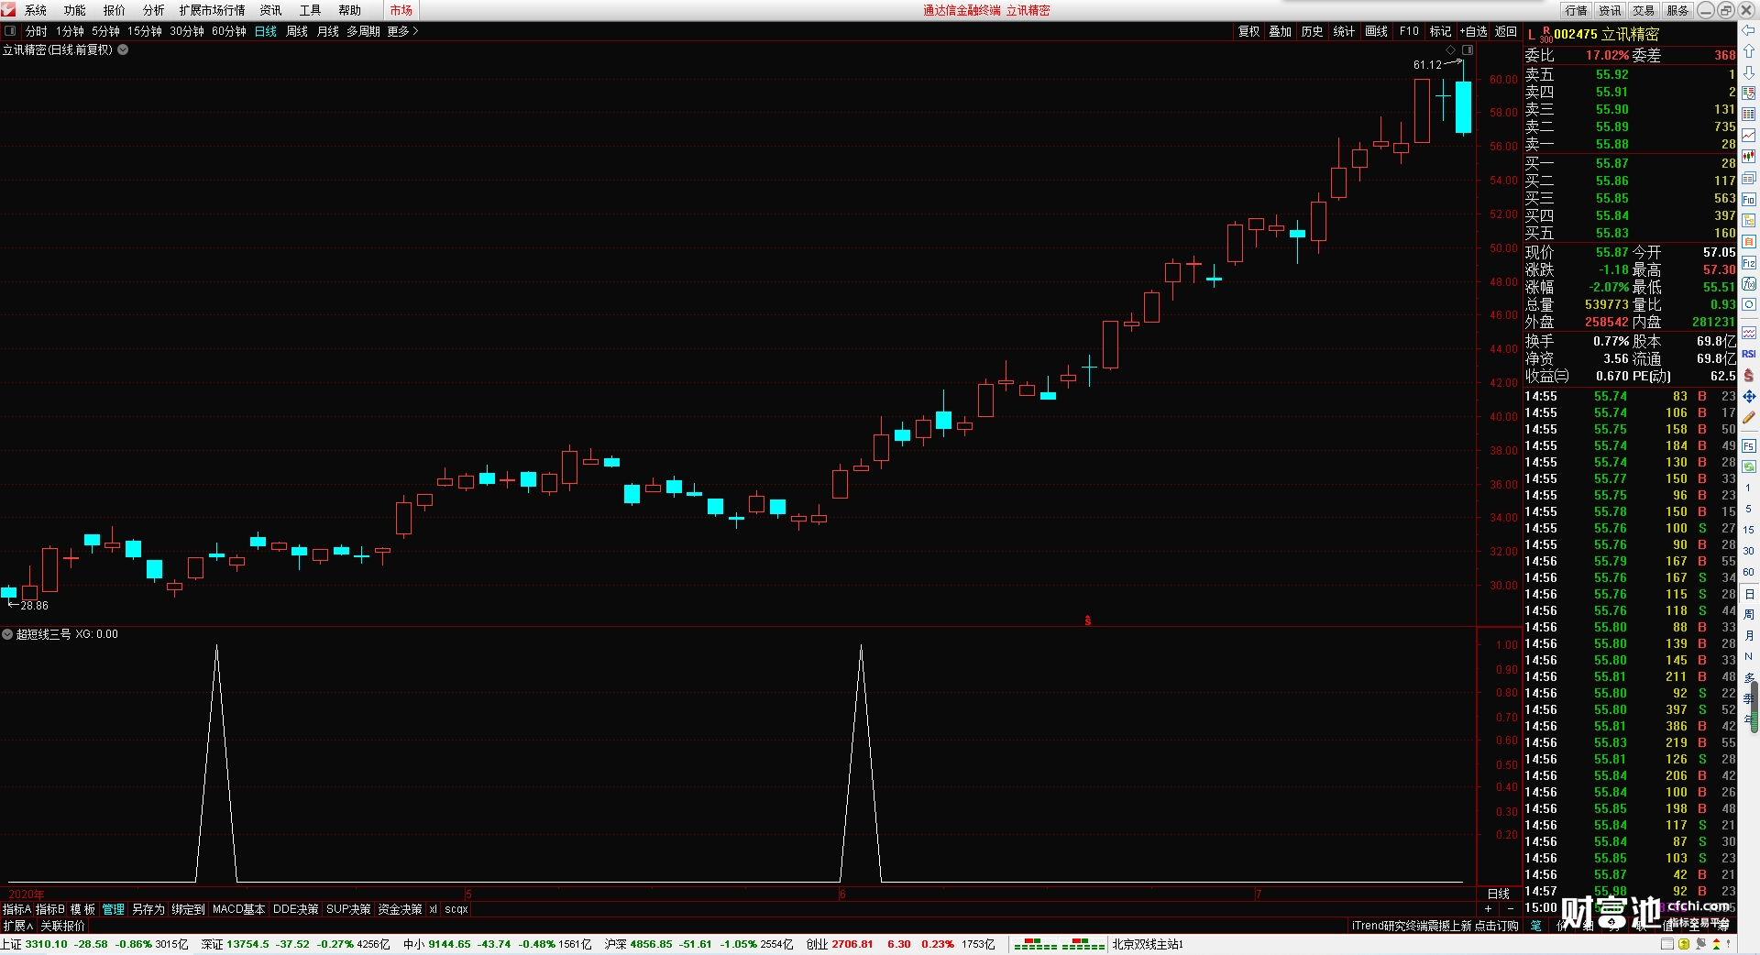Click the iTrend研究终端 news ticker link

[1435, 926]
